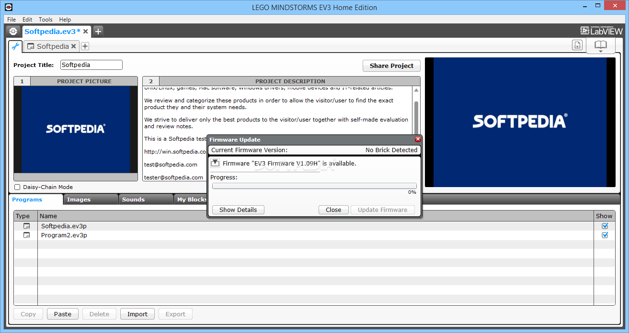Click the program icon of Program2.ev3p row
The height and width of the screenshot is (333, 629).
coord(26,235)
